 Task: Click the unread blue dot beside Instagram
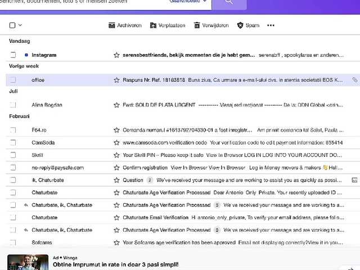click(26, 55)
